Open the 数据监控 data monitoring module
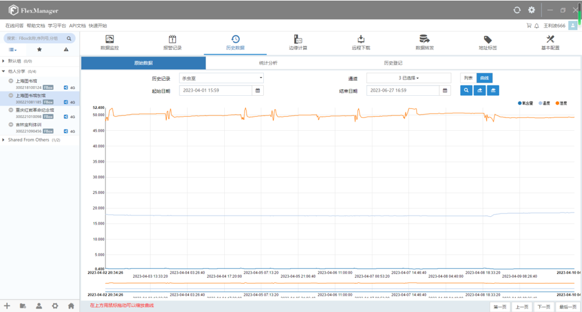This screenshot has height=312, width=582. [109, 43]
